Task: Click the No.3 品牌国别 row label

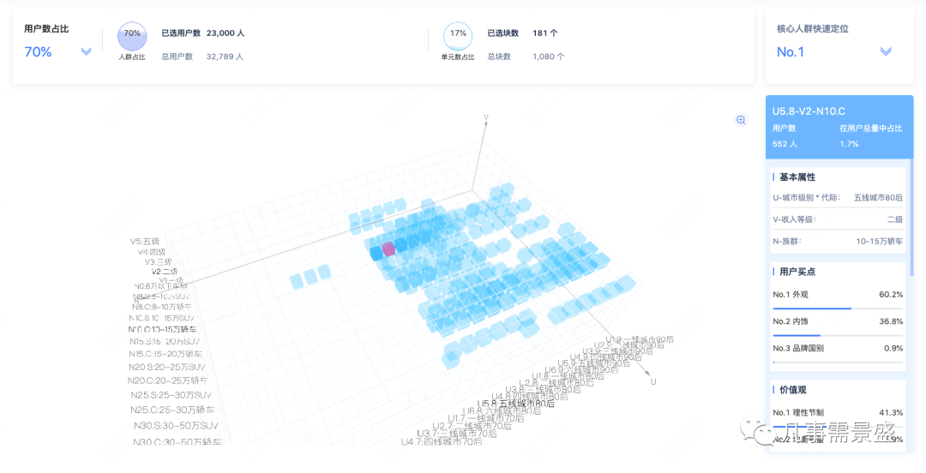Action: tap(798, 349)
